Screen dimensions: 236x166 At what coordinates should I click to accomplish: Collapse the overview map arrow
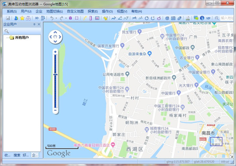[231, 156]
